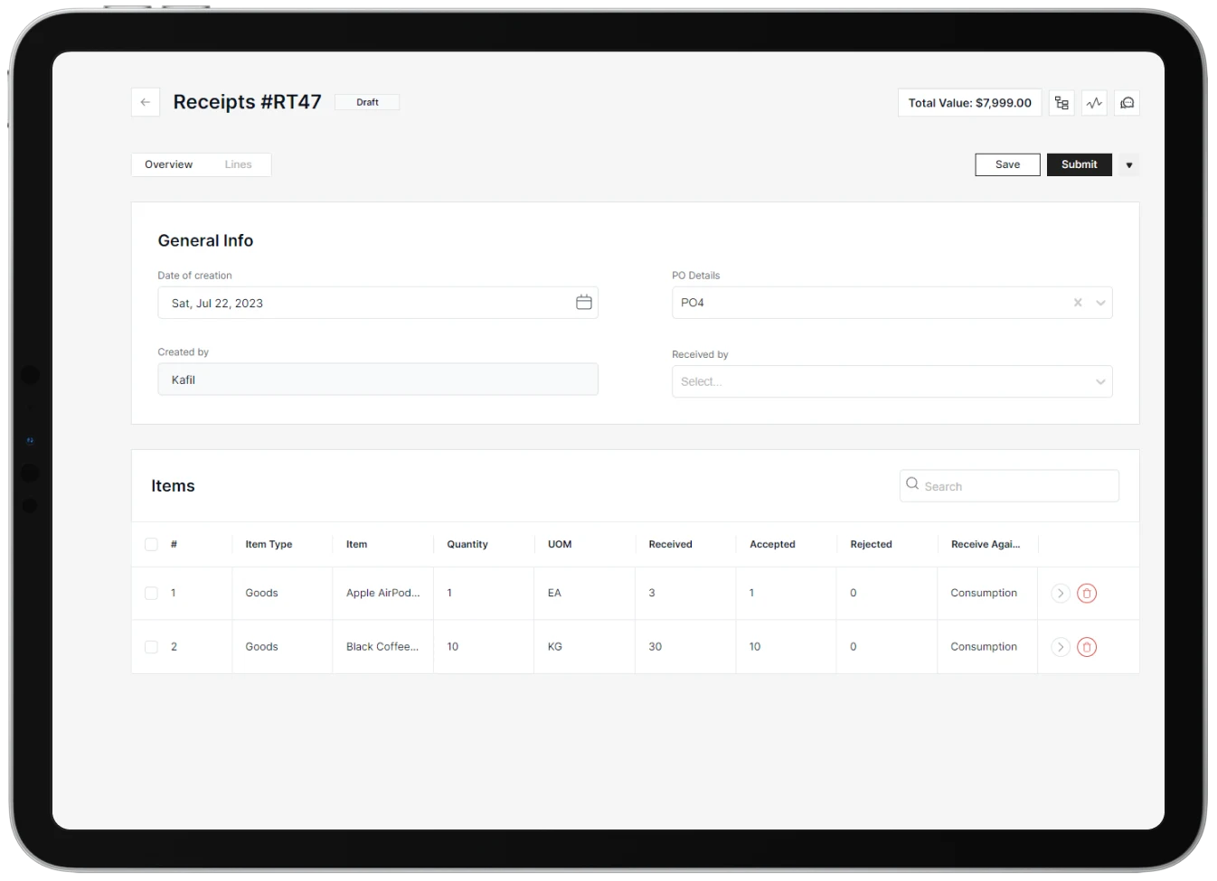
Task: Click the Rejected column header
Action: tap(871, 544)
